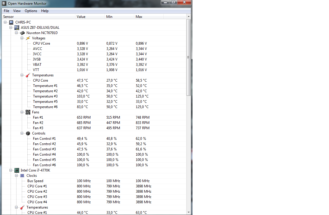
Task: Open the View menu
Action: coord(17,11)
